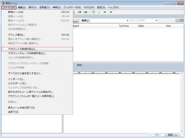Click the search upward toolbar icon
Image resolution: width=185 pixels, height=138 pixels.
pos(85,12)
